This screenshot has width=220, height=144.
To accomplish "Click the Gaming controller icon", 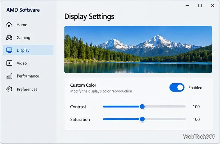I will pyautogui.click(x=9, y=37).
